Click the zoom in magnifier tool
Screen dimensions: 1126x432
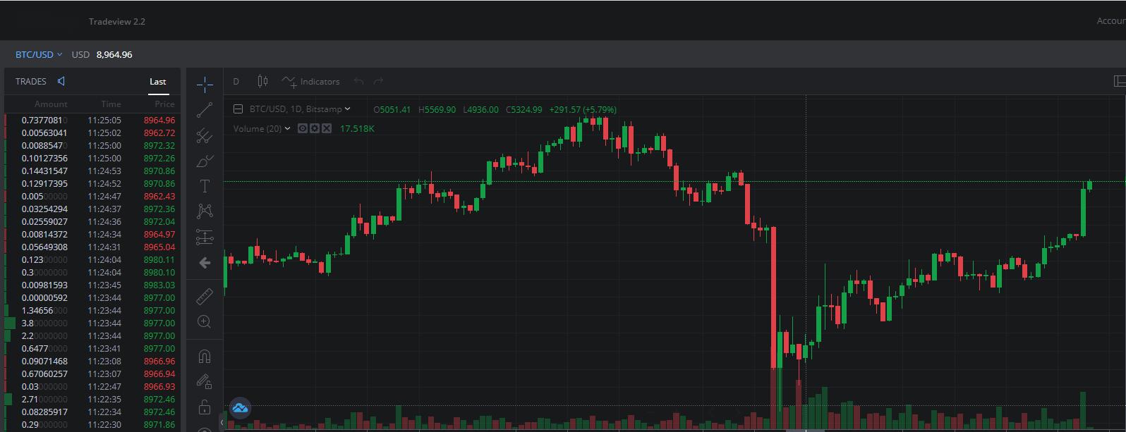pyautogui.click(x=205, y=322)
